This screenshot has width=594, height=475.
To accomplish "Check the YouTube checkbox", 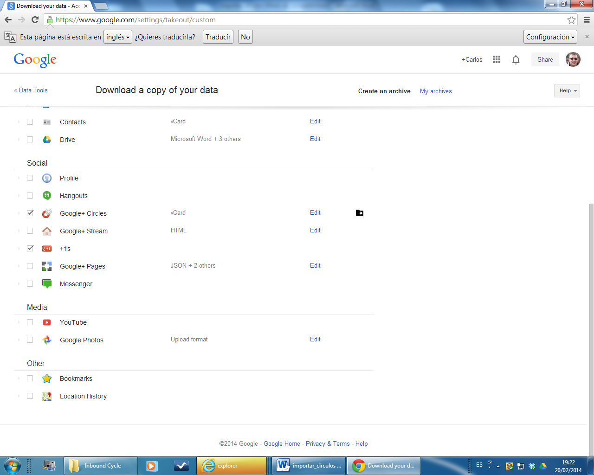I will (x=30, y=322).
